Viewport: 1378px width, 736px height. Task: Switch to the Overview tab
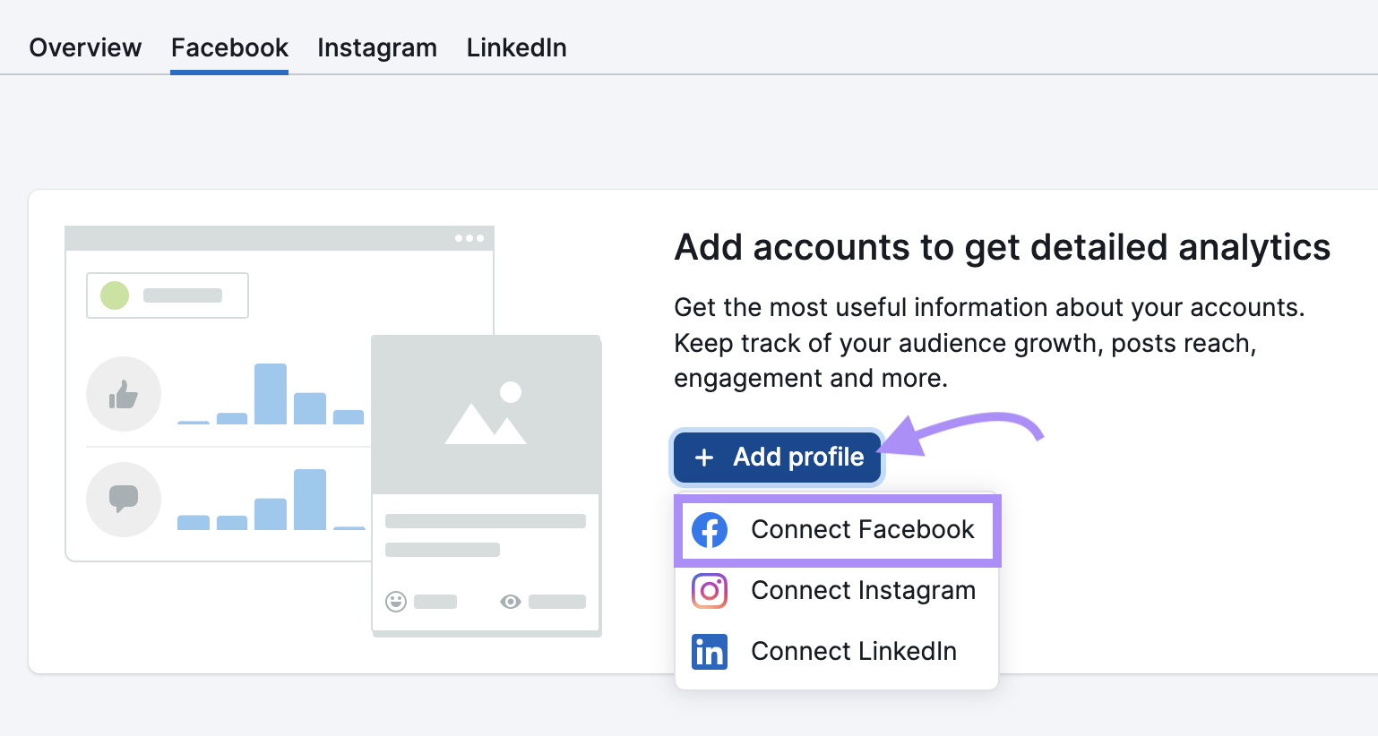84,47
